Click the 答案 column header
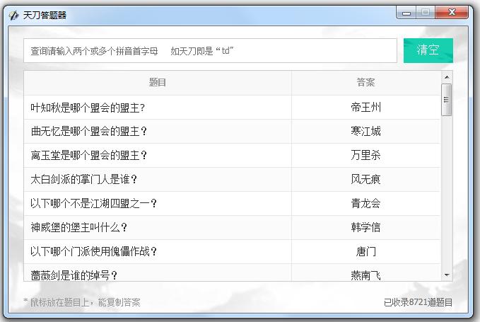480x322 pixels. point(365,83)
